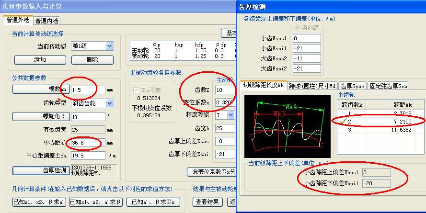Click the 螺旋角β button

point(41,117)
